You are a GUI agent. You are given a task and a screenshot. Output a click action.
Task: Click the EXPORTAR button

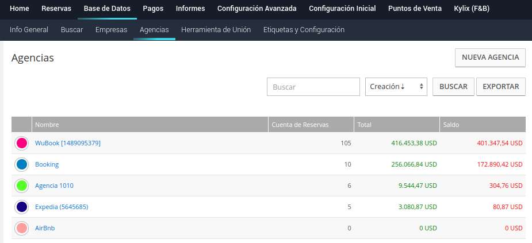pyautogui.click(x=501, y=87)
